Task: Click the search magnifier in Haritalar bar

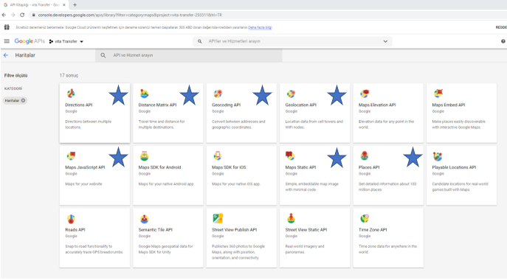Action: click(x=103, y=55)
